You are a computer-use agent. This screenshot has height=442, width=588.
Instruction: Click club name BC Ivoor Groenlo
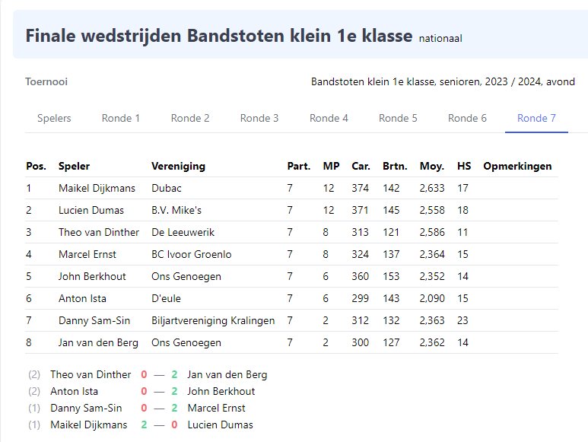pos(191,255)
